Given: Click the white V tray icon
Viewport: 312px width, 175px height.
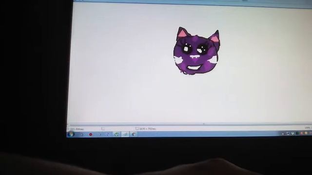Looking at the screenshot, I should point(292,134).
